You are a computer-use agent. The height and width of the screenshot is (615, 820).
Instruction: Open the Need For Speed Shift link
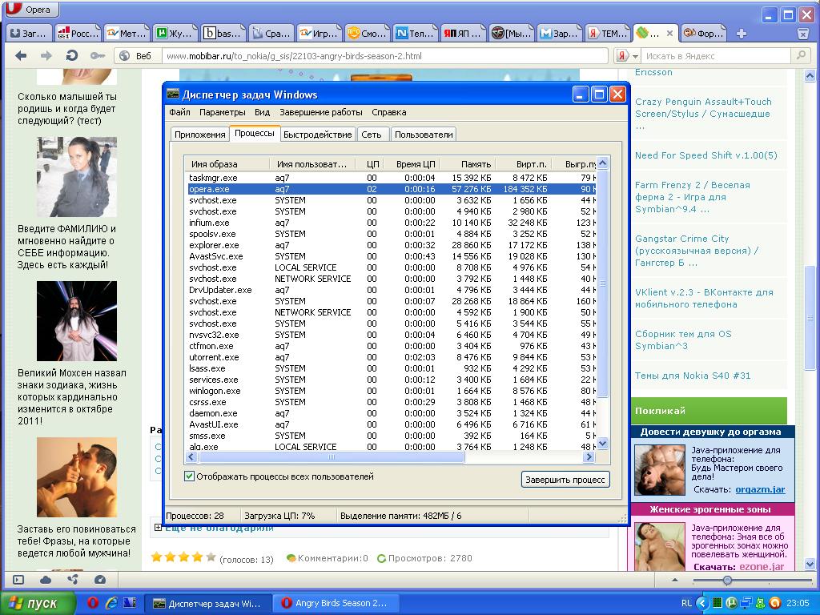706,155
